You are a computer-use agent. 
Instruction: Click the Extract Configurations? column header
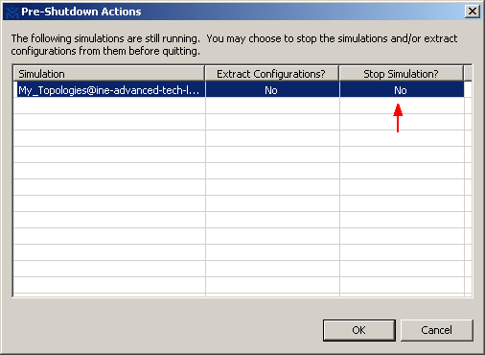pos(271,74)
